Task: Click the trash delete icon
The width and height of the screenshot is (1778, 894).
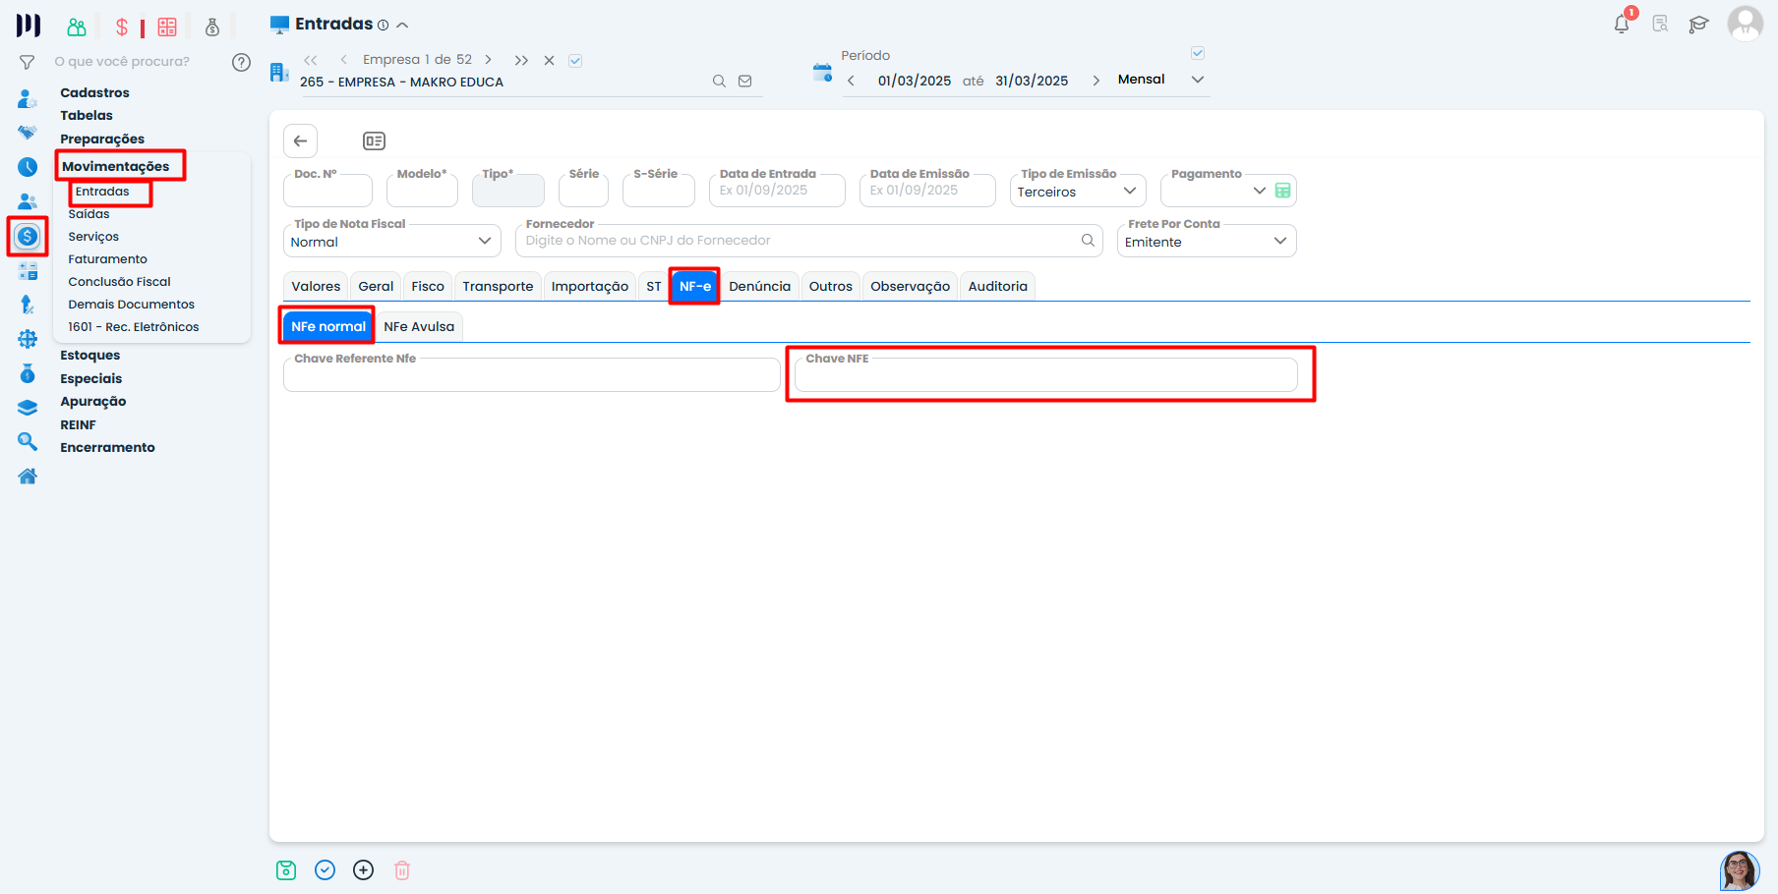Action: tap(402, 870)
